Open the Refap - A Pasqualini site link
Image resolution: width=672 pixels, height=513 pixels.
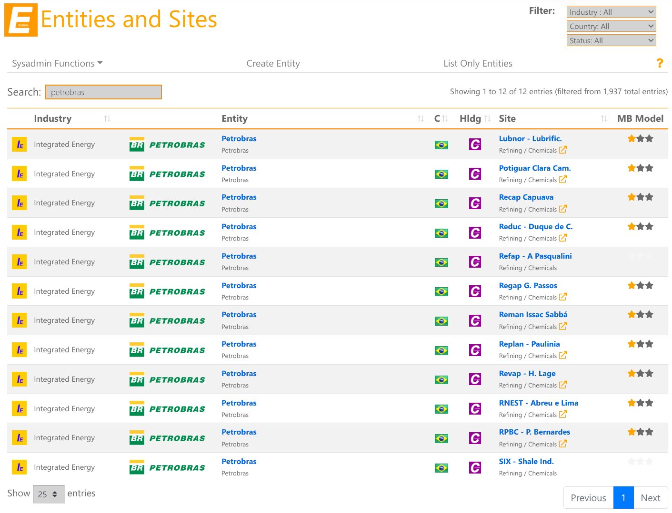tap(535, 256)
